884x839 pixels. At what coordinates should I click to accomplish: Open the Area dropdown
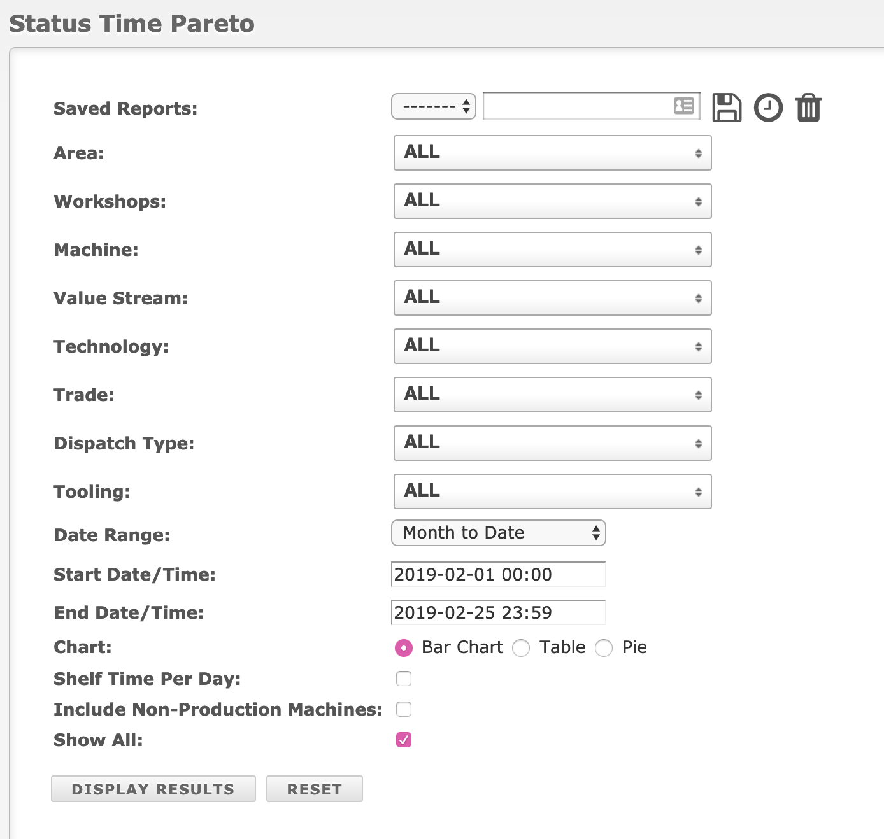553,153
